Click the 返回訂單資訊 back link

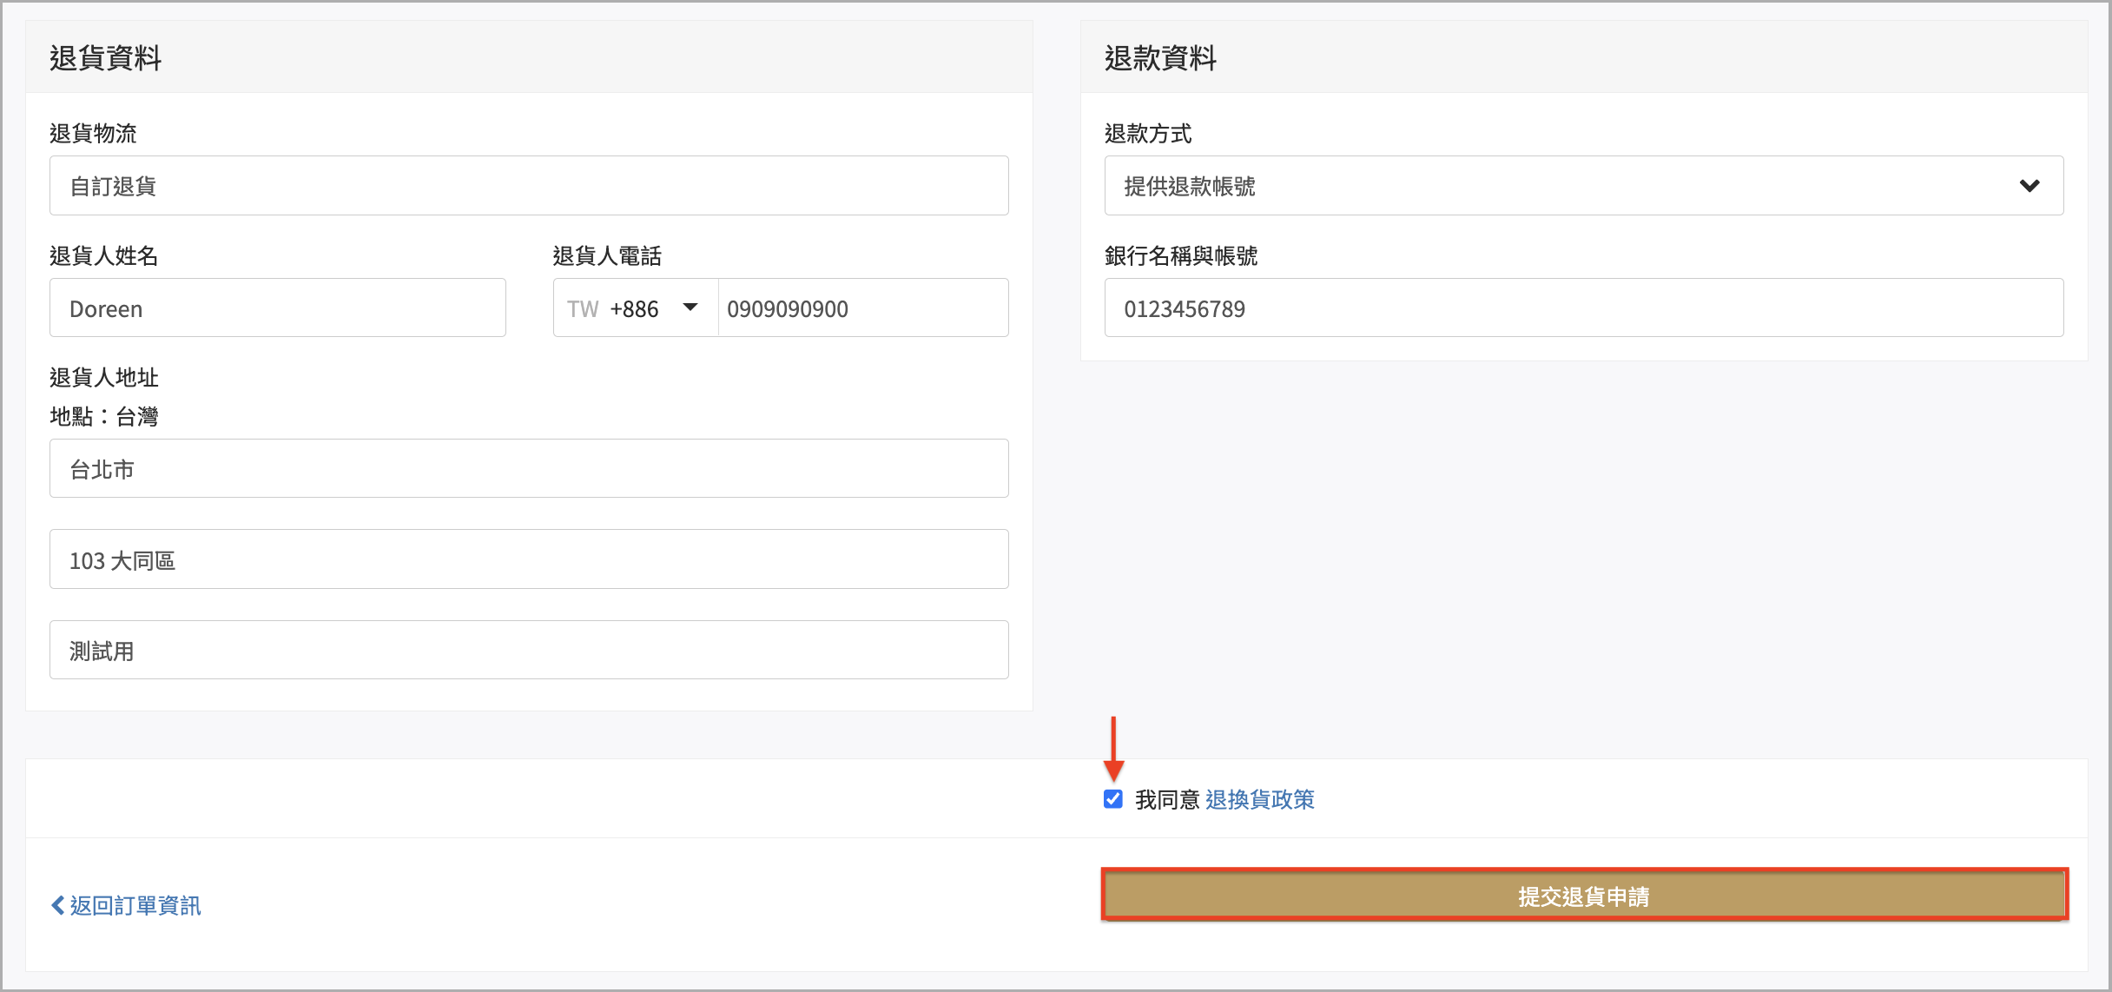pos(135,905)
